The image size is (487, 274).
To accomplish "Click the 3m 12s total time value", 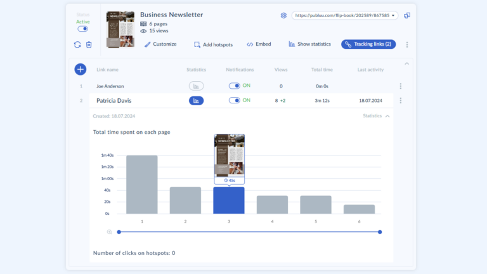I will click(x=322, y=101).
